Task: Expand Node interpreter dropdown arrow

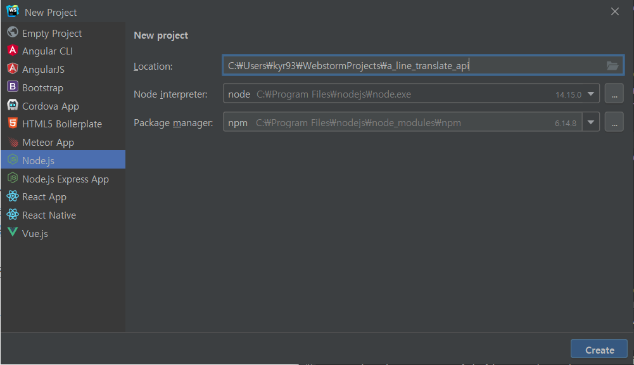Action: pos(591,94)
